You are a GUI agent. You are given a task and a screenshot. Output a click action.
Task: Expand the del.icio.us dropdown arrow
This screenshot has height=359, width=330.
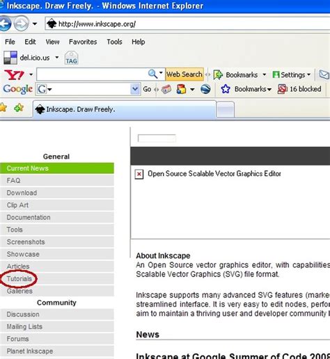[57, 57]
